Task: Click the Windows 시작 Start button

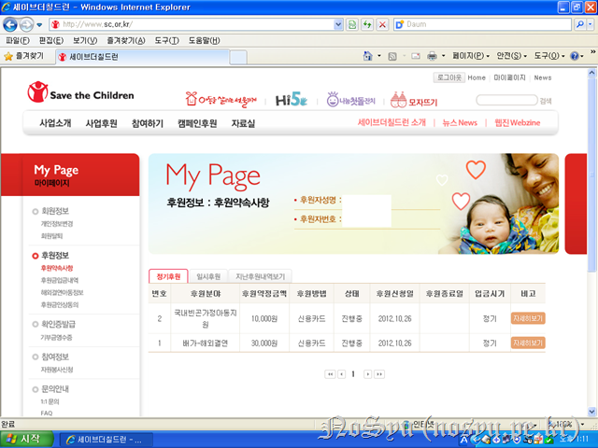Action: pos(25,438)
